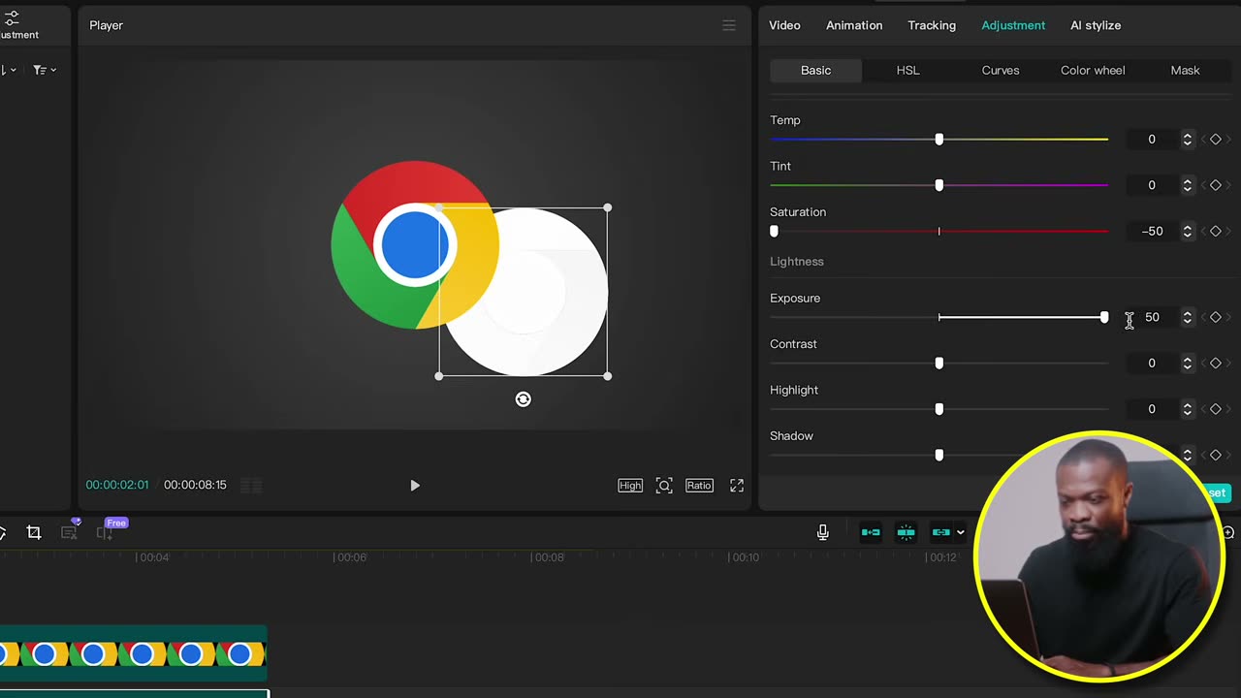Viewport: 1241px width, 698px height.
Task: Toggle the clip linkage icon
Action: 940,532
